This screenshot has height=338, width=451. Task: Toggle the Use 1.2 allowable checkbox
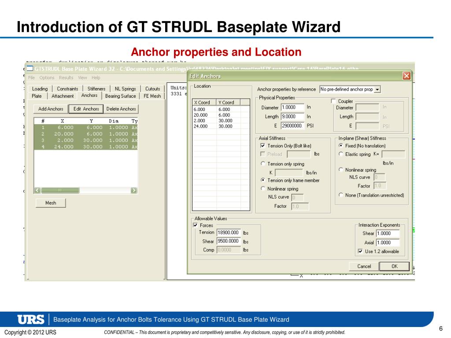tap(360, 251)
